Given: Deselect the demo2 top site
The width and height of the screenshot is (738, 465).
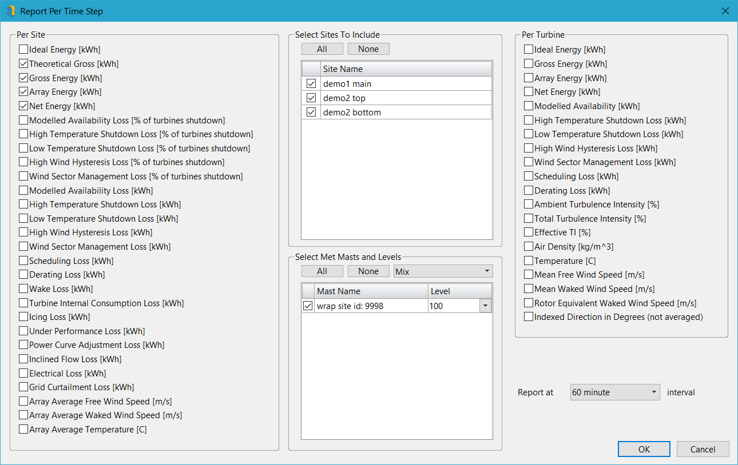Looking at the screenshot, I should point(311,98).
